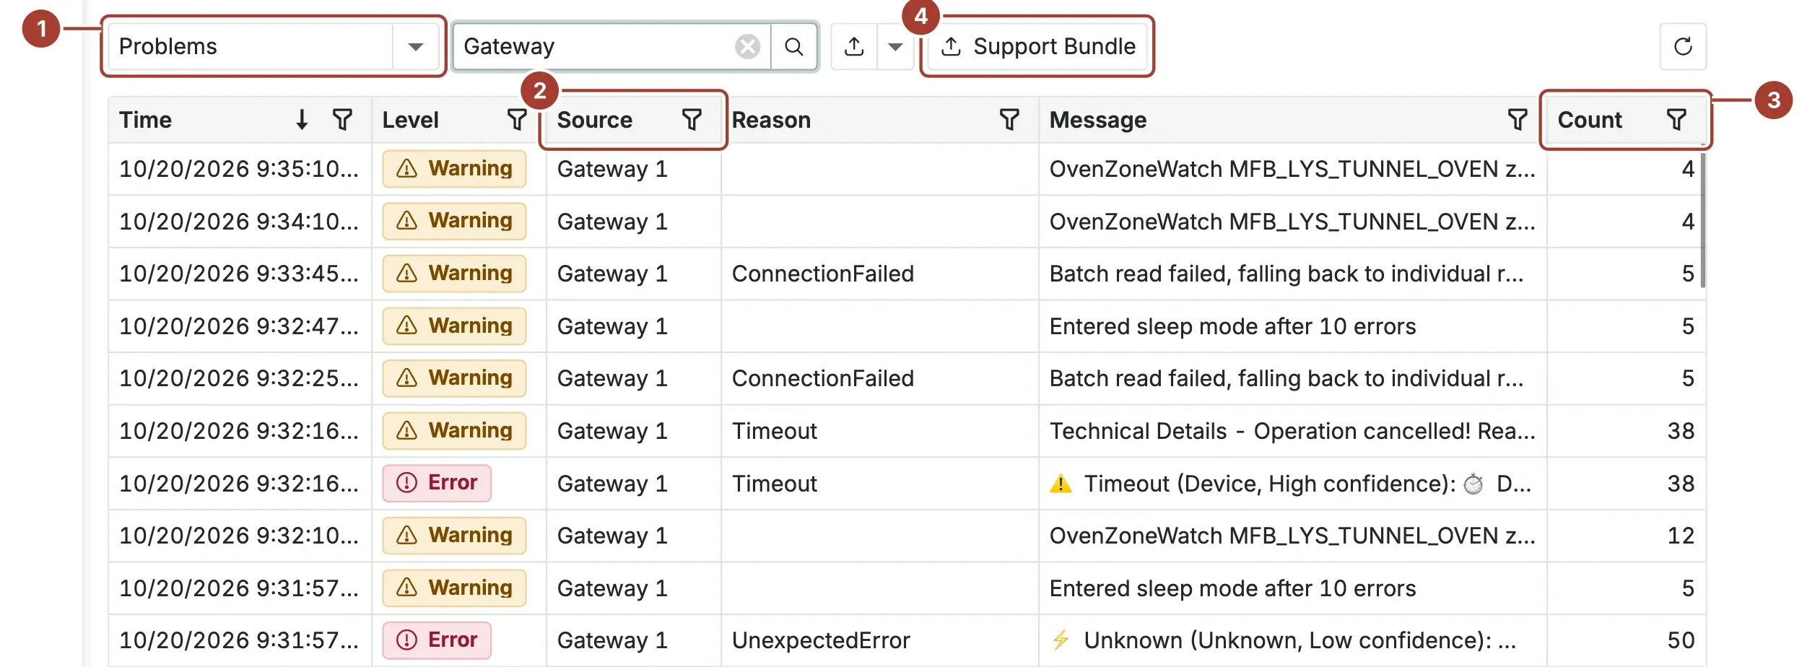Screen dimensions: 1815x667
Task: Open the Reason column filter
Action: (x=1009, y=120)
